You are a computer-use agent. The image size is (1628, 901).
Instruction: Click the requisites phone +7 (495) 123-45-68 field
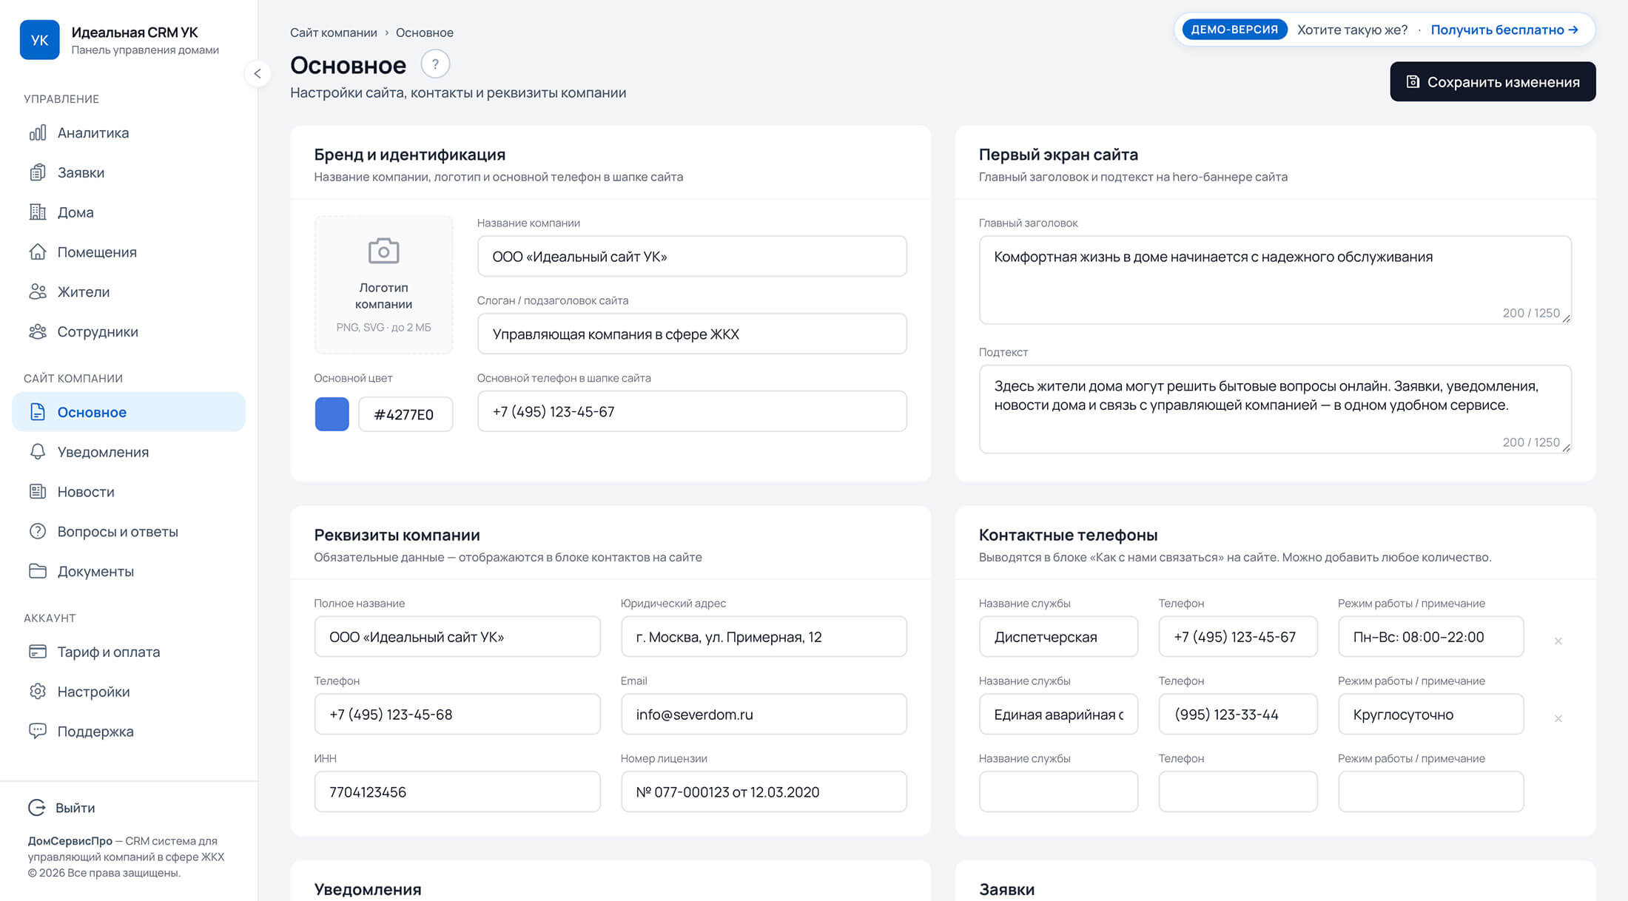click(457, 715)
